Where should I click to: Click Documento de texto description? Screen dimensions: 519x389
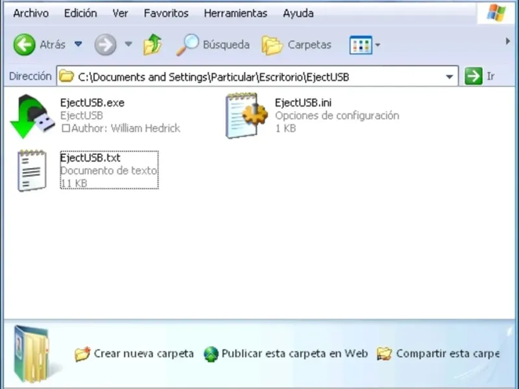[x=108, y=171]
